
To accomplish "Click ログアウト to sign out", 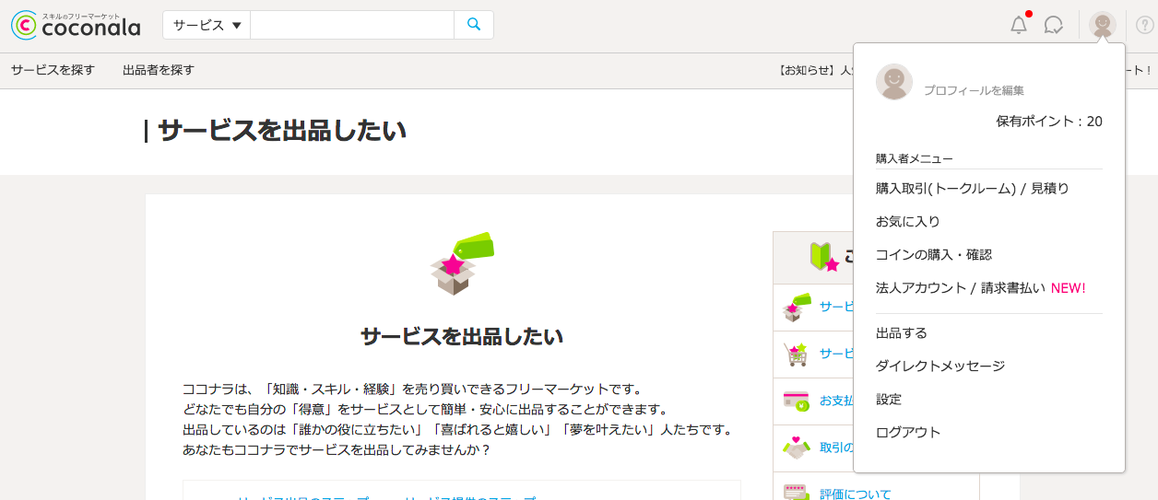I will pyautogui.click(x=907, y=433).
